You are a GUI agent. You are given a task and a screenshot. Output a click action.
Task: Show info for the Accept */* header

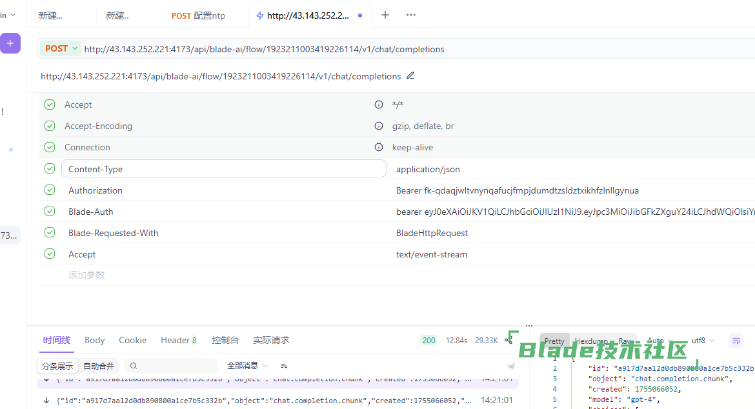[x=379, y=105]
